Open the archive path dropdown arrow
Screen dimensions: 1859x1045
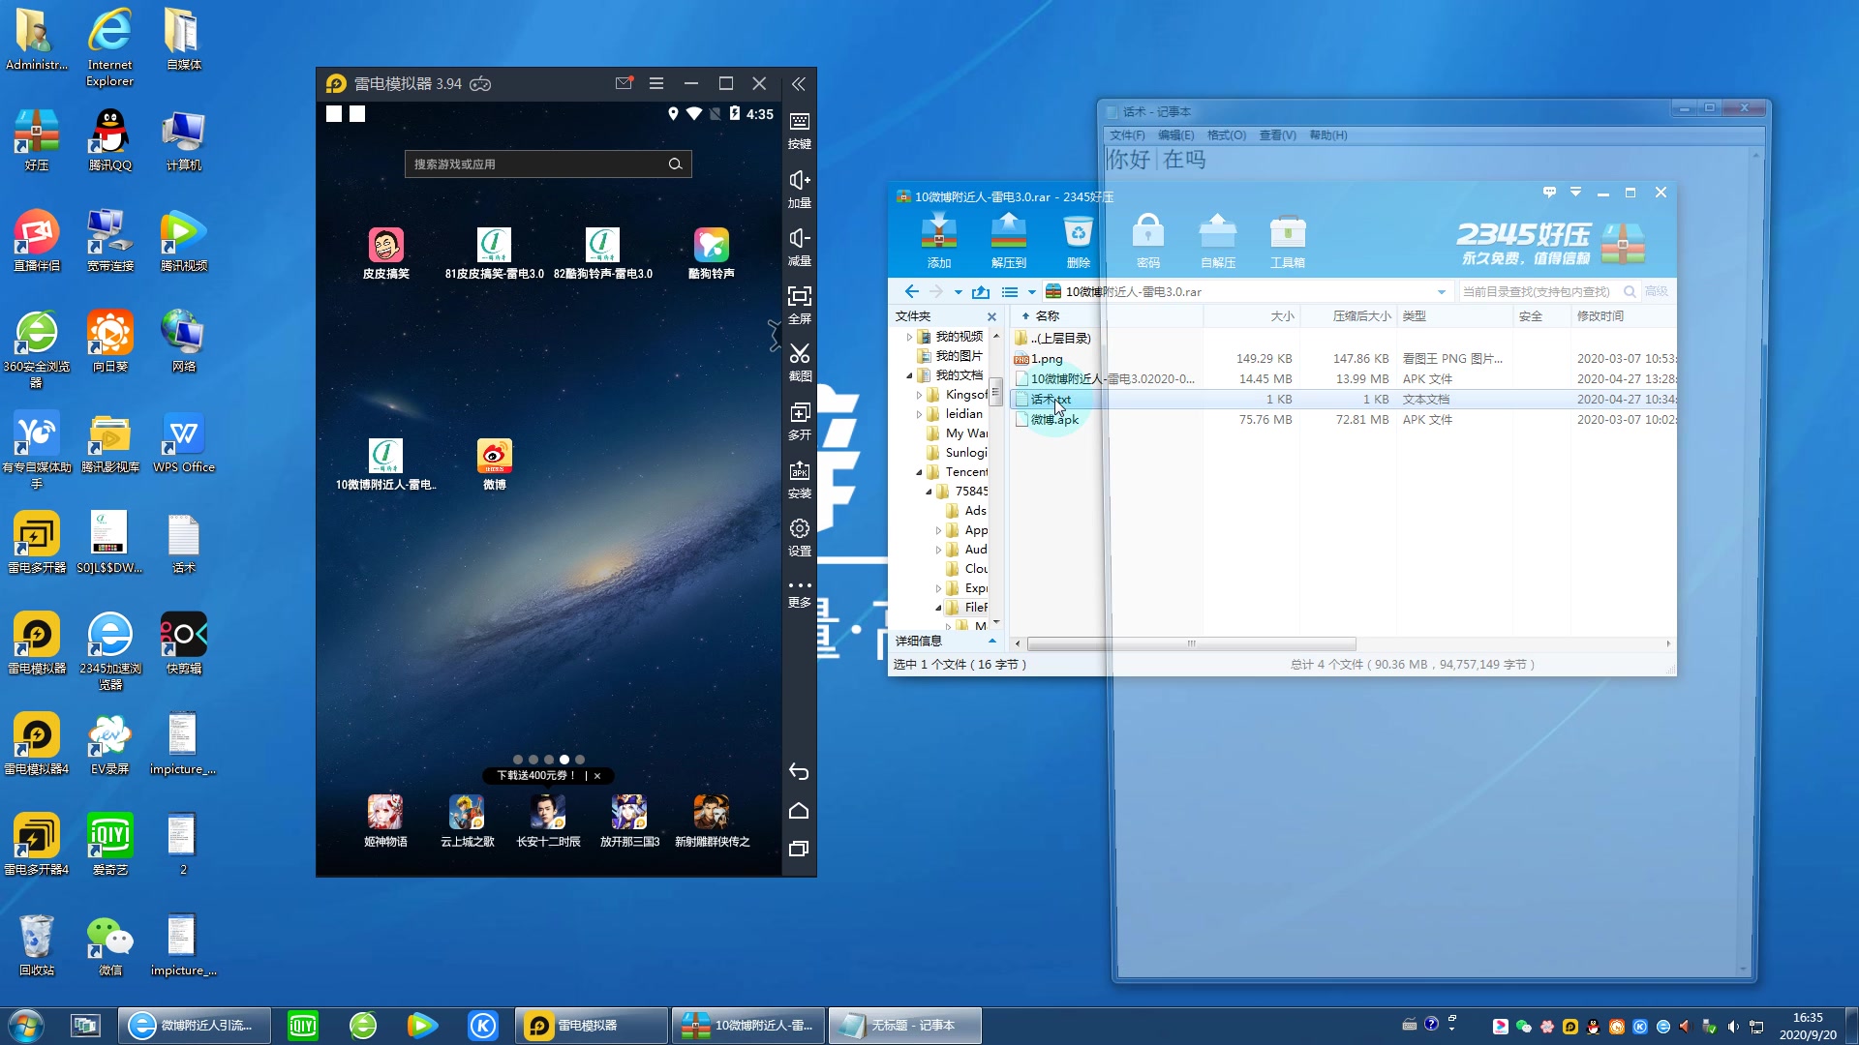tap(1441, 292)
